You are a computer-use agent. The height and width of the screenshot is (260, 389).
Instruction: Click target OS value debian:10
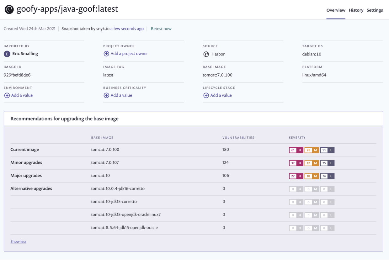[x=312, y=54]
